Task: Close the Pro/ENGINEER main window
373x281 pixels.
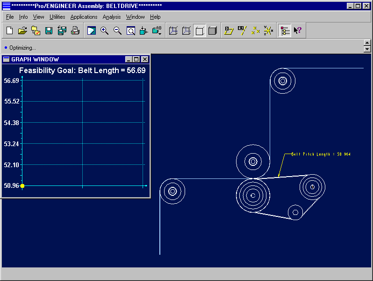Action: tap(366, 6)
